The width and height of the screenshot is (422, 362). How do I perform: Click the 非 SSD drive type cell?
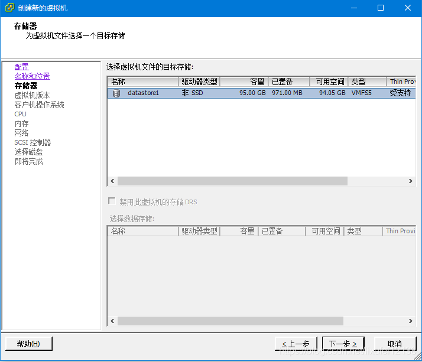pyautogui.click(x=192, y=93)
